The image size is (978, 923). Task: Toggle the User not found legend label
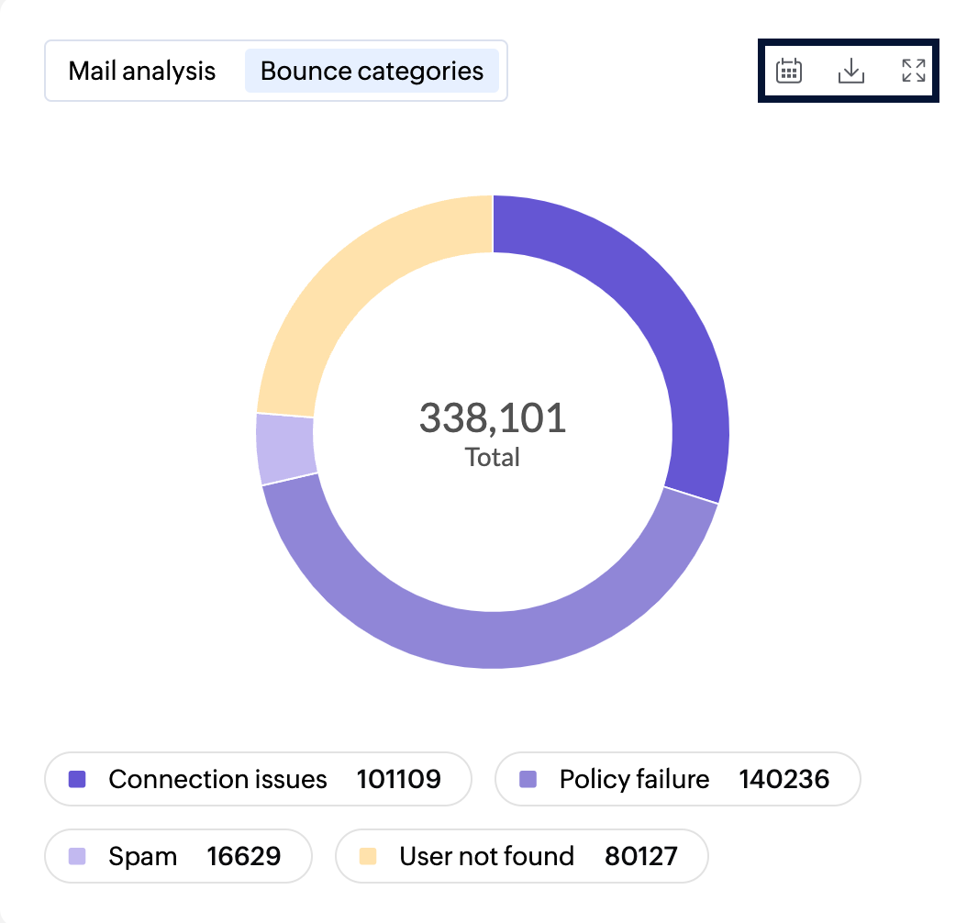[x=486, y=856]
